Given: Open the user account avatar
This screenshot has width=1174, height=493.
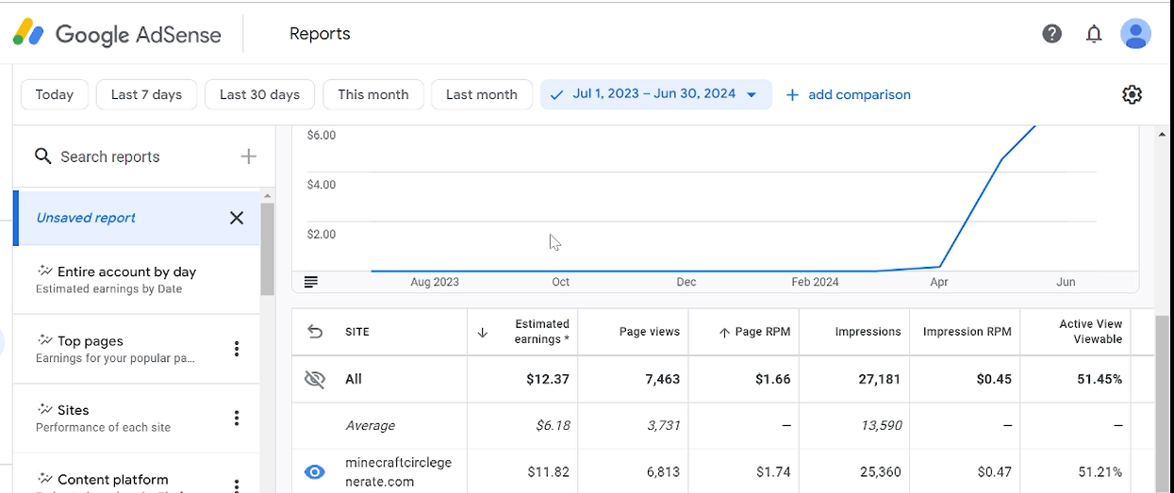Looking at the screenshot, I should pyautogui.click(x=1135, y=34).
